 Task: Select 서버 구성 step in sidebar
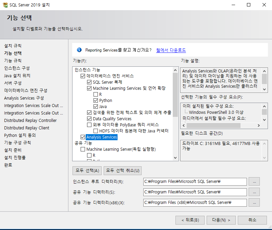pyautogui.click(x=13, y=83)
